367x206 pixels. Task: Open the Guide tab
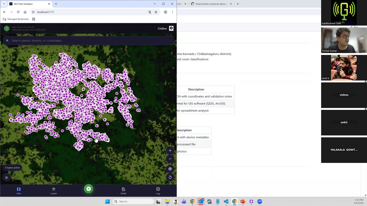[x=123, y=191]
